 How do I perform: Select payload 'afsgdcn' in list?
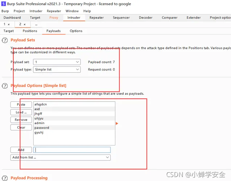point(74,104)
